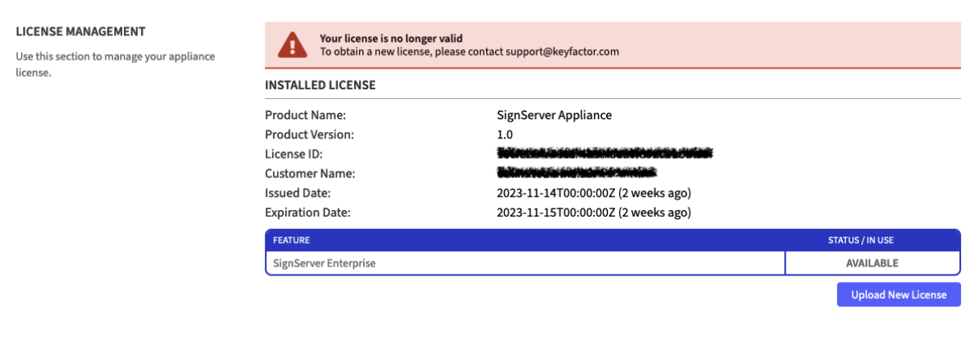Image resolution: width=974 pixels, height=343 pixels.
Task: Click the redacted License ID value
Action: click(606, 153)
